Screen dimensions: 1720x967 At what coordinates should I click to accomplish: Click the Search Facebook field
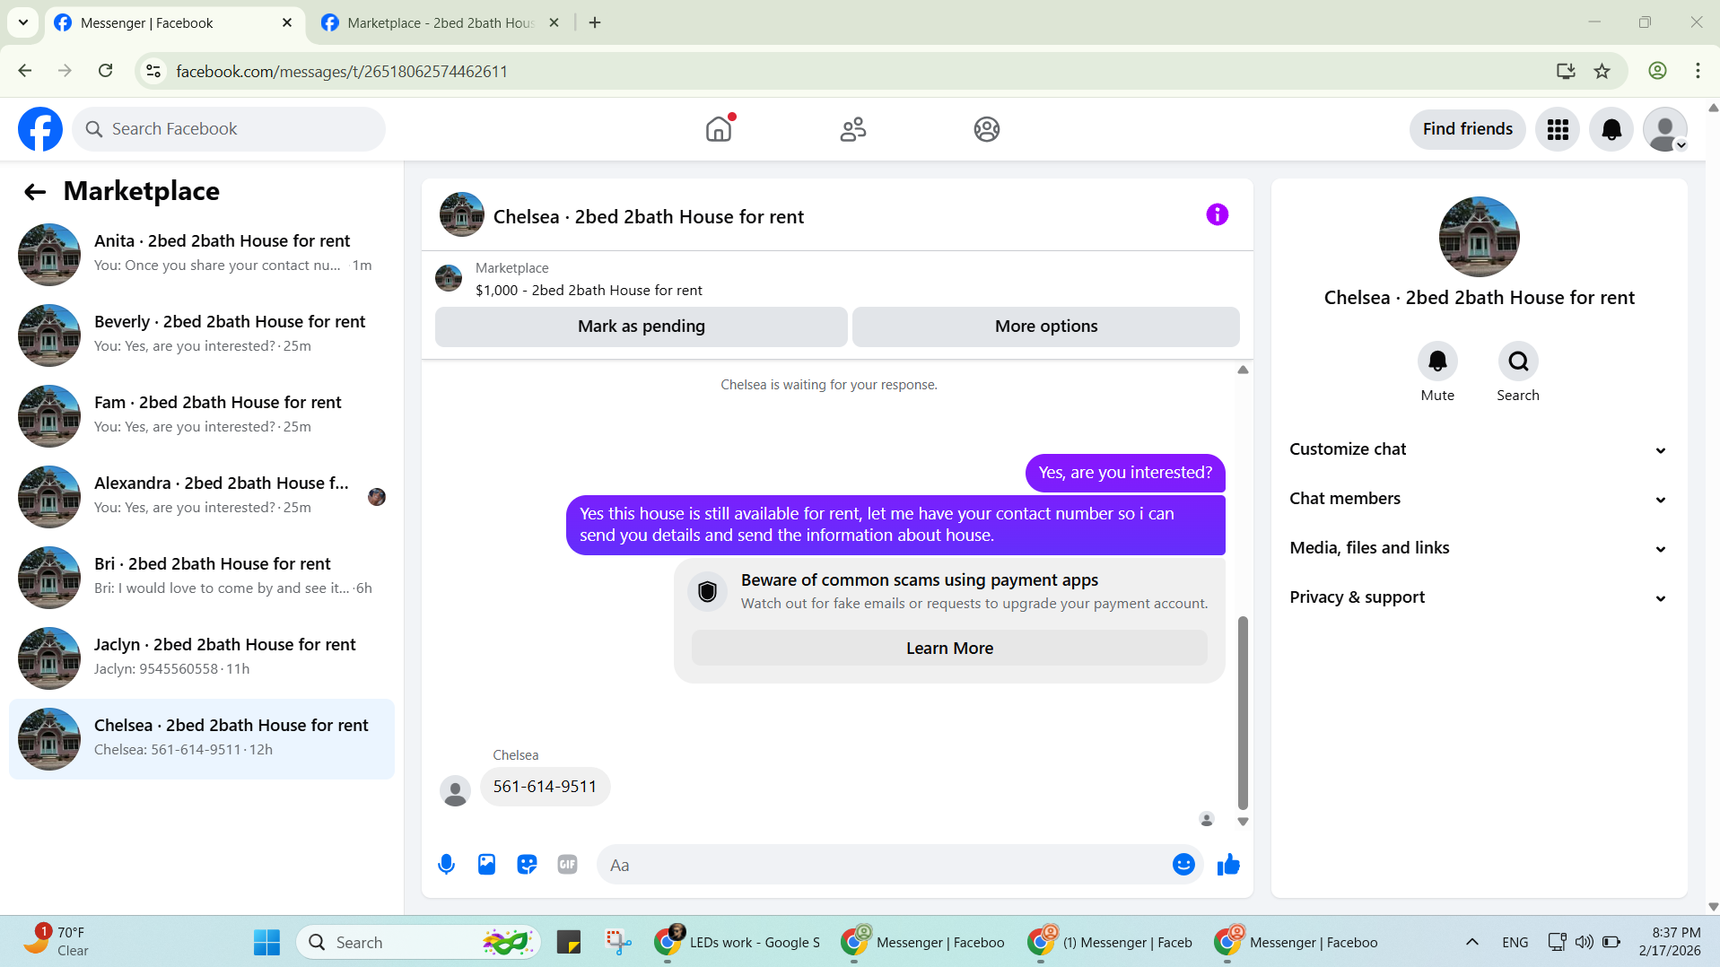[x=229, y=129]
